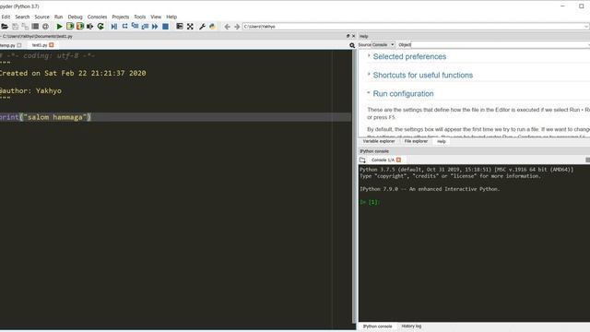Viewport: 590px width, 332px height.
Task: Click the editor magnifier icon next to the tabs
Action: [352, 45]
